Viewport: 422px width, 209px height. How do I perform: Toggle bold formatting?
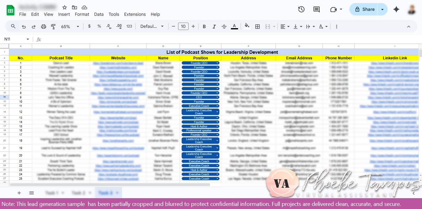pyautogui.click(x=204, y=26)
